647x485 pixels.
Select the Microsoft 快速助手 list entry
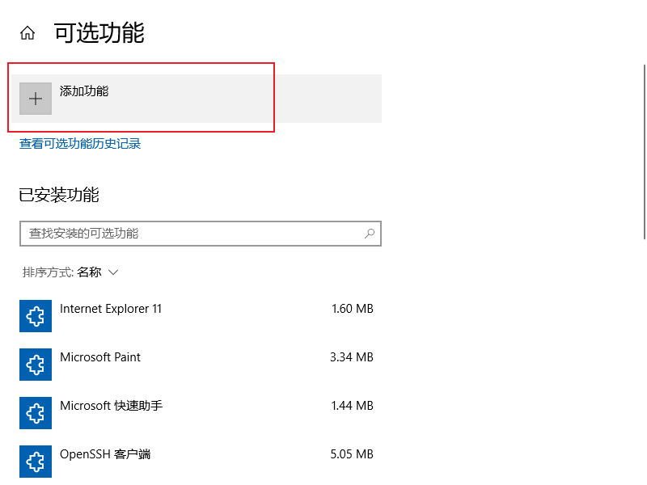click(197, 413)
